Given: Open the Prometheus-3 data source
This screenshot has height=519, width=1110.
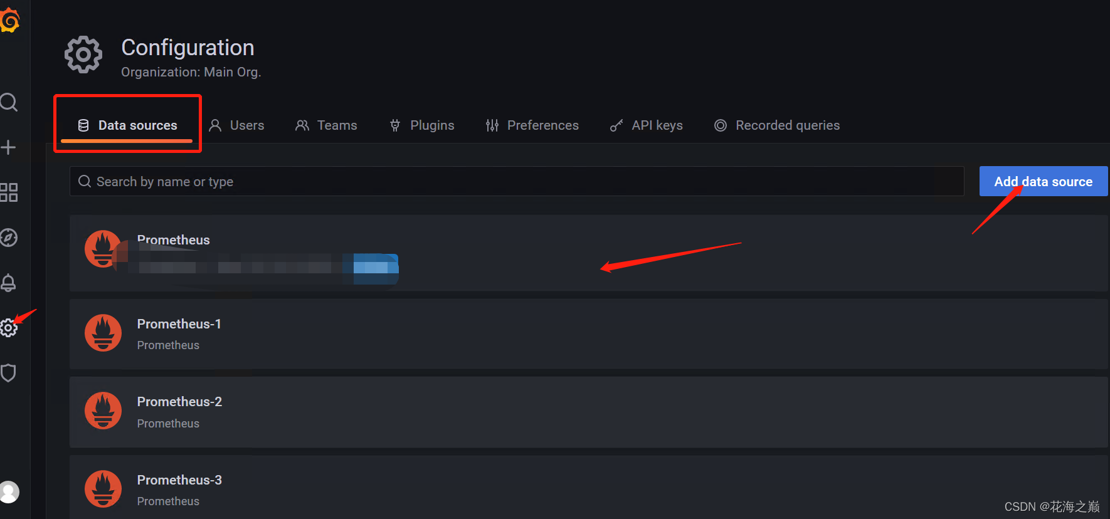Looking at the screenshot, I should [589, 487].
